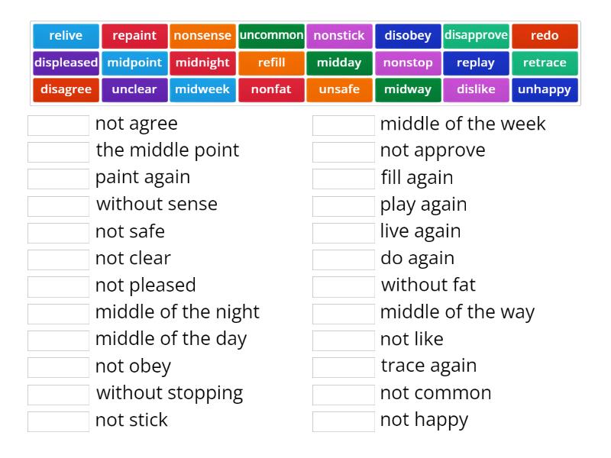Select the 'repaint' word tile
611x458 pixels.
(134, 35)
